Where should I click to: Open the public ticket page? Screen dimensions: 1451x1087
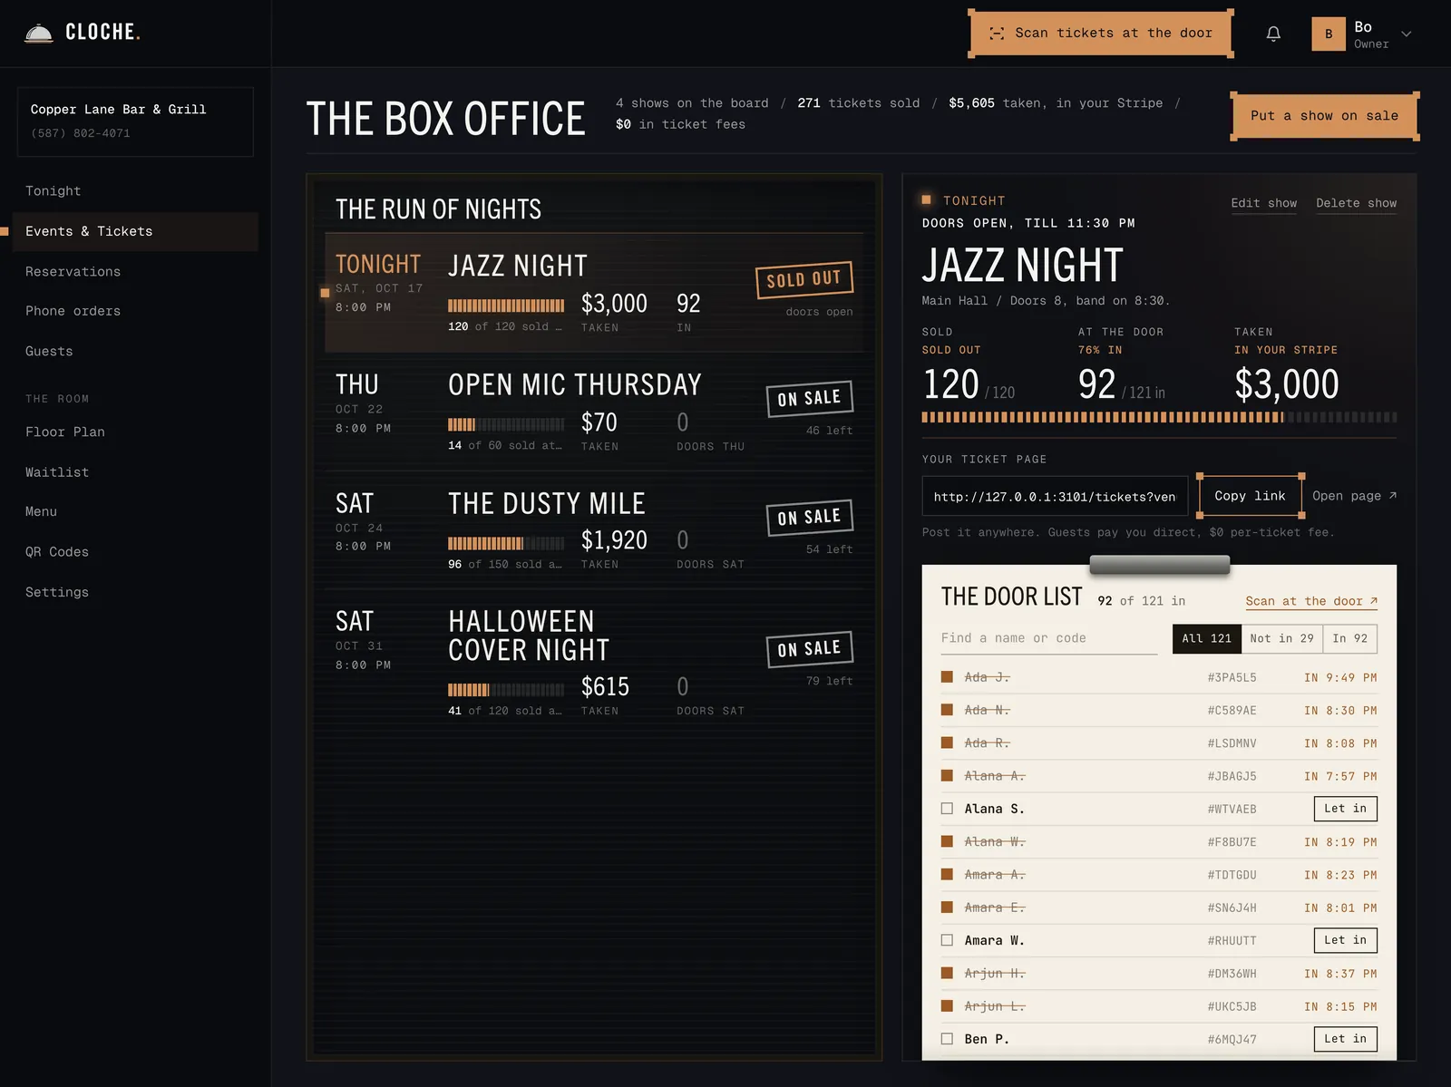coord(1354,496)
